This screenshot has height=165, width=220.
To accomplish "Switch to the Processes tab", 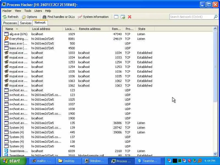I will coord(10,23).
